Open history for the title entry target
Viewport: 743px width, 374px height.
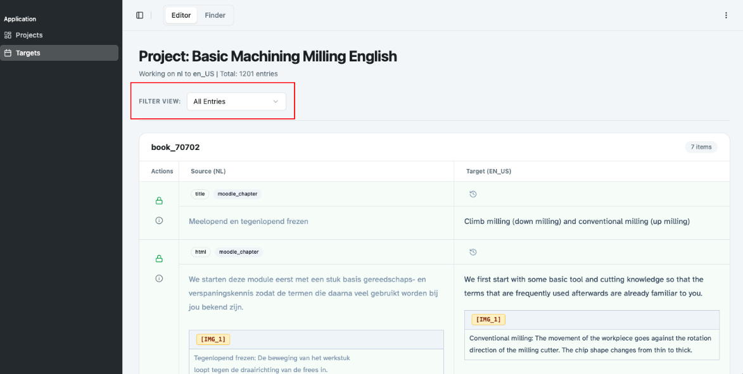tap(473, 194)
